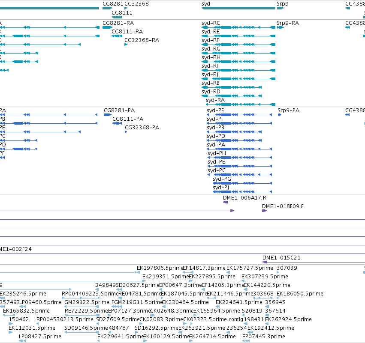Click the CG8111-PA protein label
365x343 pixels.
point(128,119)
